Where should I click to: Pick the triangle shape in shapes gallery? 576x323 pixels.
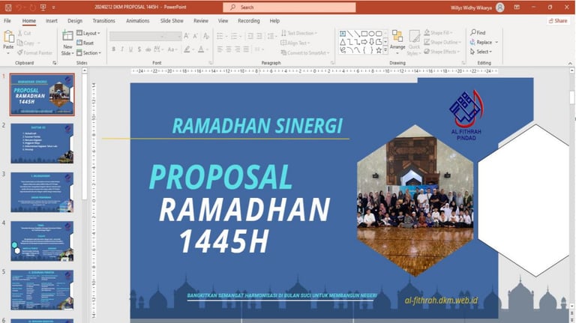click(x=342, y=42)
